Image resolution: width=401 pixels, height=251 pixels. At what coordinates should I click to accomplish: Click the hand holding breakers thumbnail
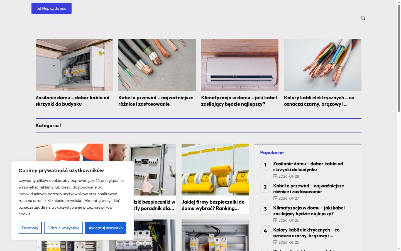(215, 235)
